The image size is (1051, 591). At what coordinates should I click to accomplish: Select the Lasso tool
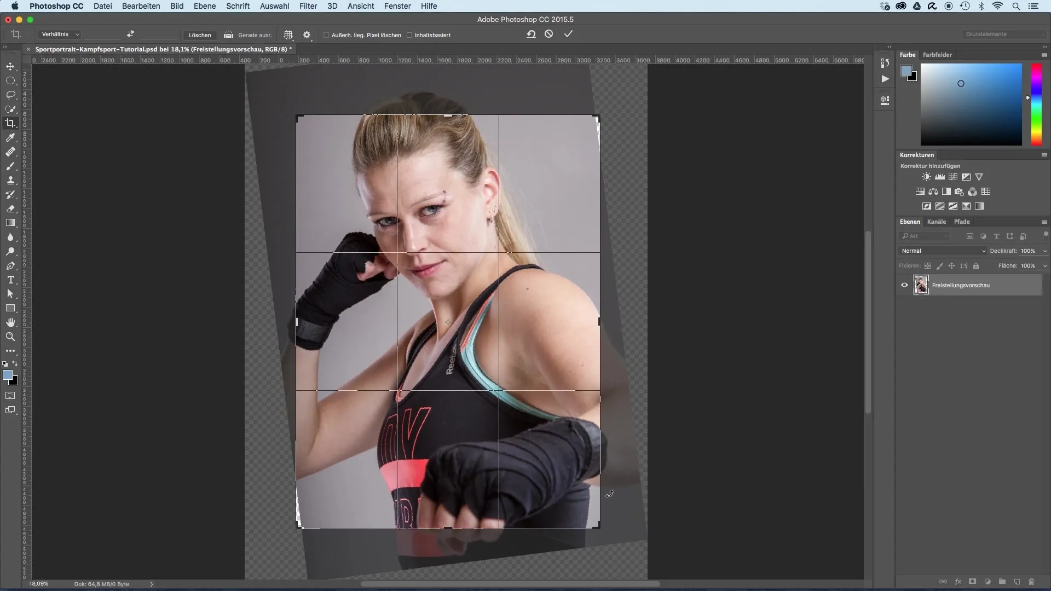click(x=10, y=95)
